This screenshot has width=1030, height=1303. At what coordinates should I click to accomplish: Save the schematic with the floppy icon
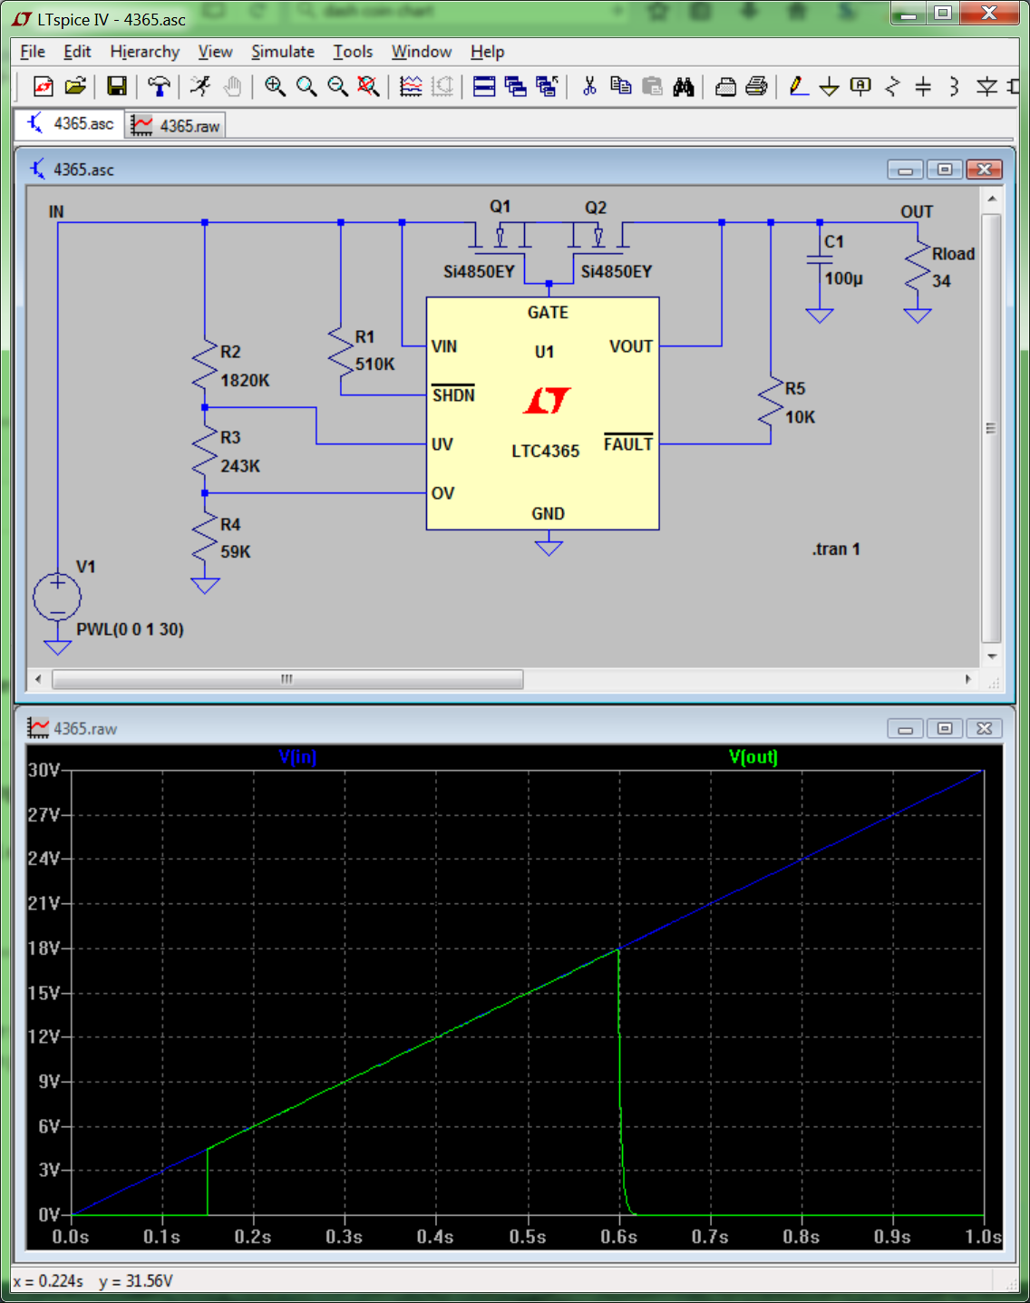tap(116, 86)
